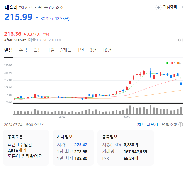The width and height of the screenshot is (186, 169).
Task: Switch to the 주봉 weekly chart tab
Action: (23, 50)
